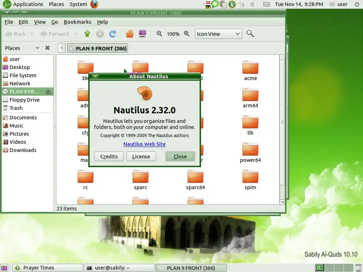Image resolution: width=363 pixels, height=272 pixels.
Task: Click the power shutdown icon
Action: pos(357,4)
